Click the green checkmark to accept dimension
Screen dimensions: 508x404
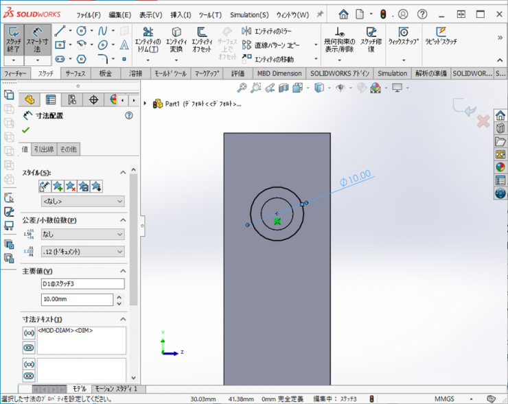tap(26, 130)
